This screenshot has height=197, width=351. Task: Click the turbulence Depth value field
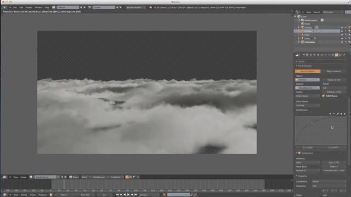pos(334,166)
